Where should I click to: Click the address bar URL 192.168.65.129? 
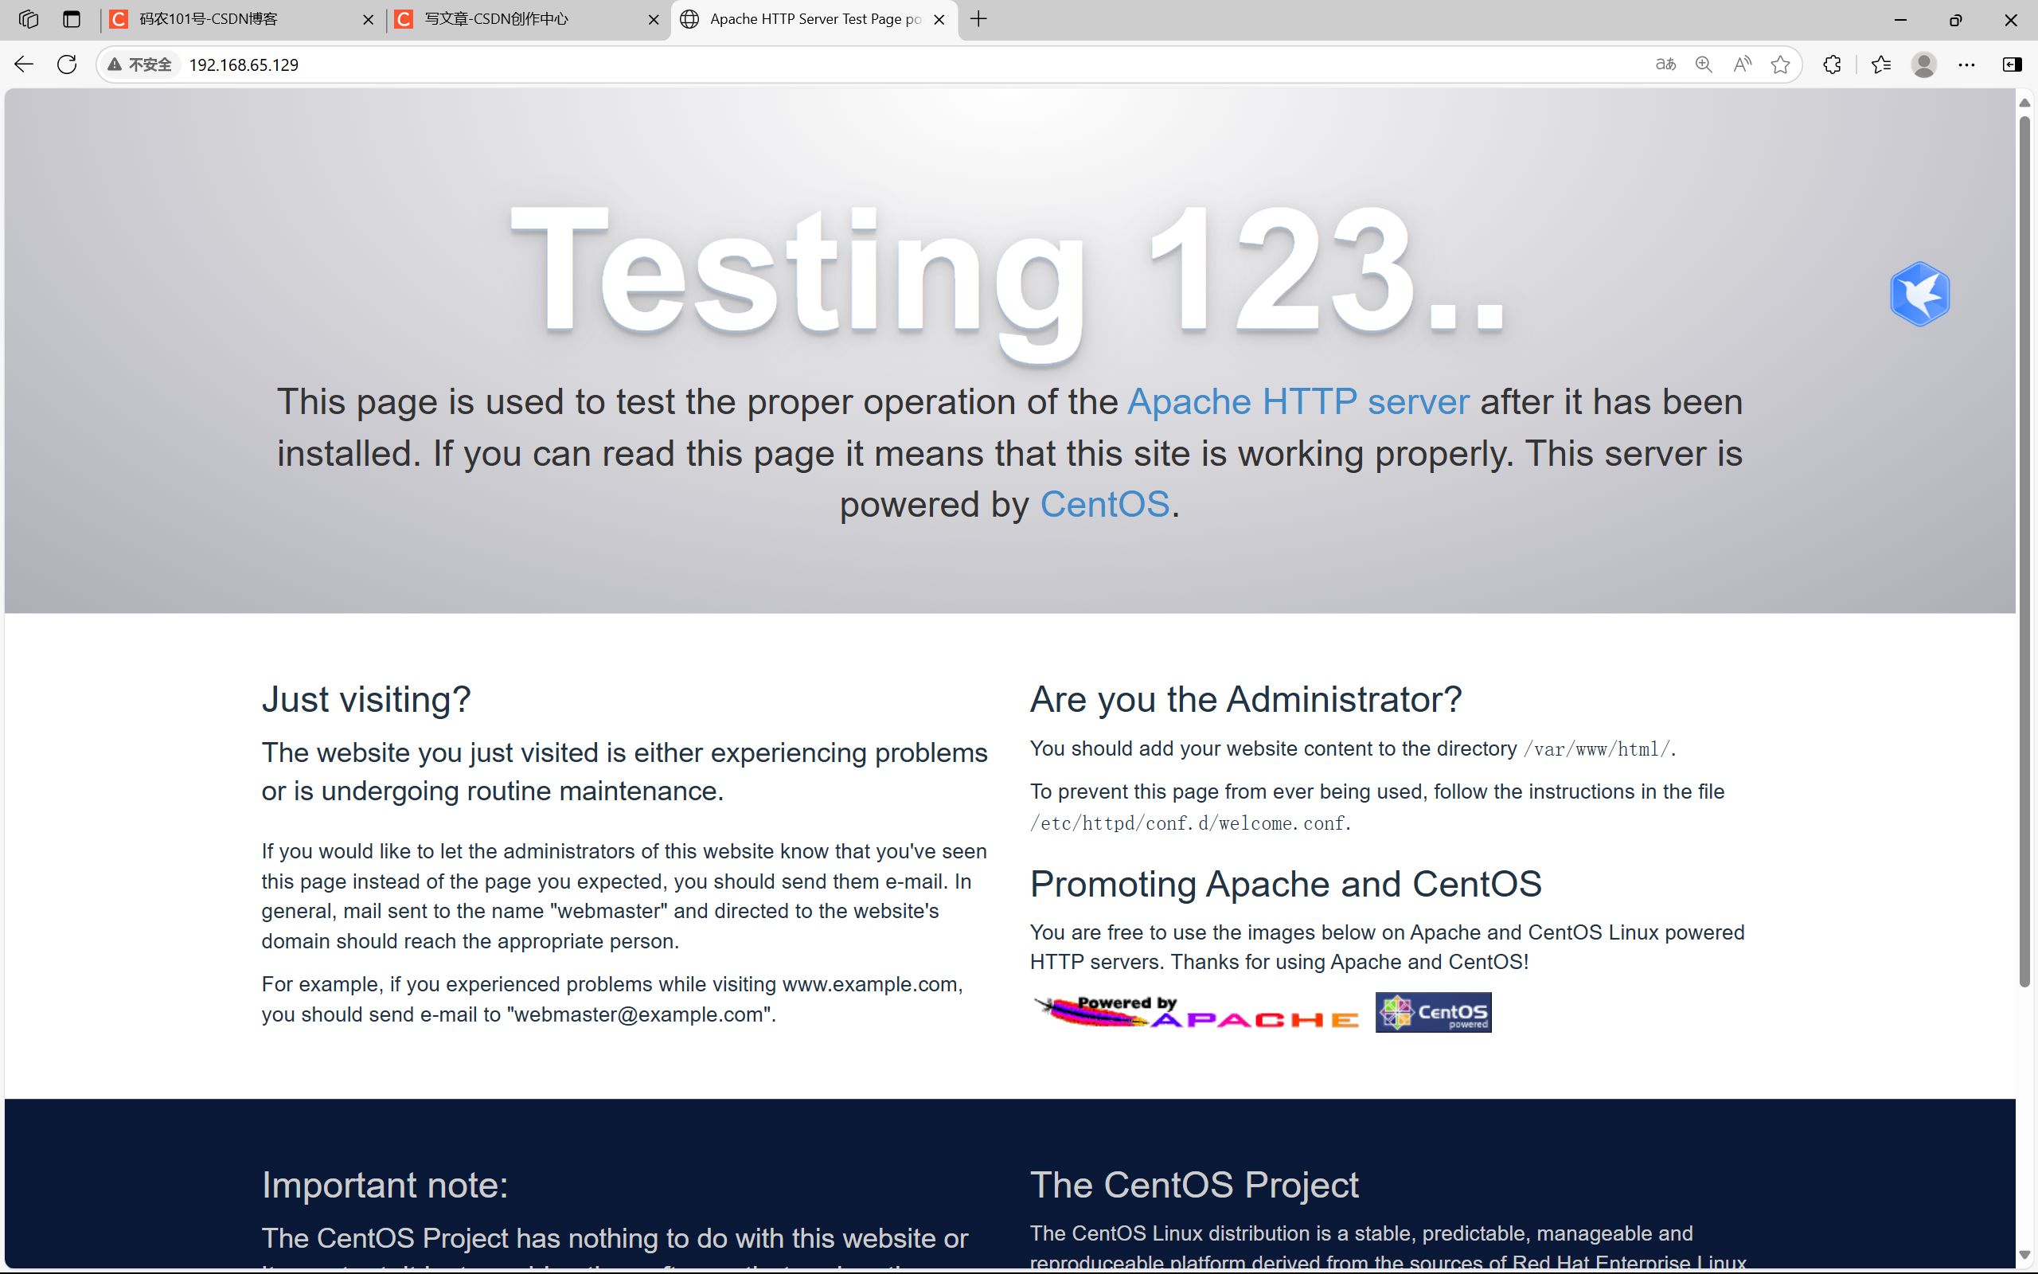pyautogui.click(x=244, y=64)
